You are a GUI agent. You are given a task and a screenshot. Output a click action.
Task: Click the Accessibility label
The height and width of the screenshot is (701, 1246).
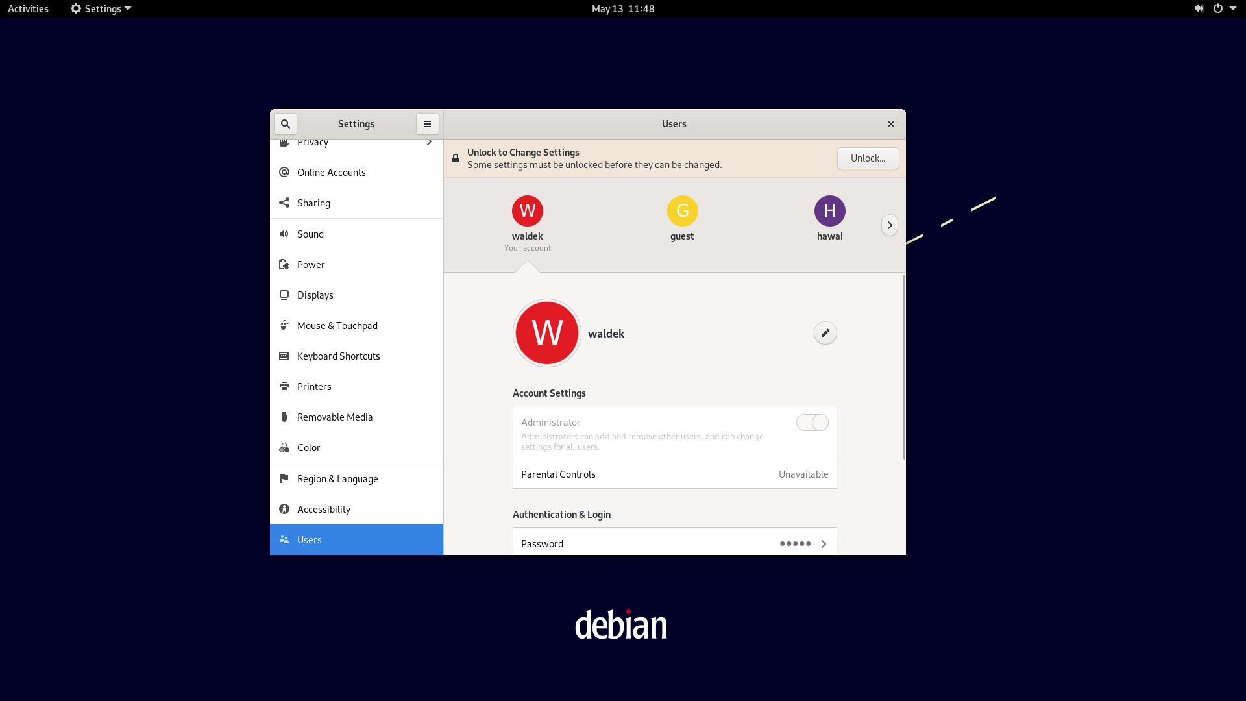tap(324, 509)
